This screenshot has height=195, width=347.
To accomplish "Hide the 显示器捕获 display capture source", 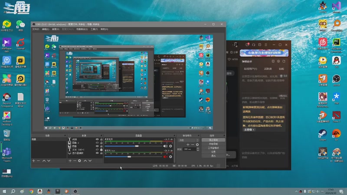I will click(x=97, y=153).
